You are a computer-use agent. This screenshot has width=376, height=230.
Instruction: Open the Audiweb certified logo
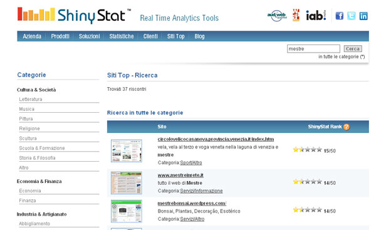(277, 16)
